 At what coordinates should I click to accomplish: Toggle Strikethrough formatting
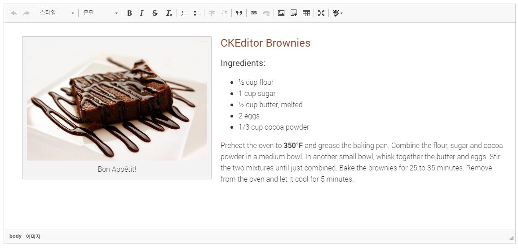tap(154, 13)
